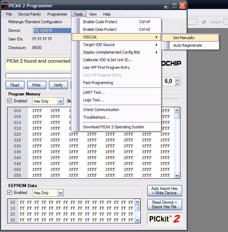228x232 pixels.
Task: Expand Display Unimplemented Config Bits submenu
Action: click(x=116, y=52)
